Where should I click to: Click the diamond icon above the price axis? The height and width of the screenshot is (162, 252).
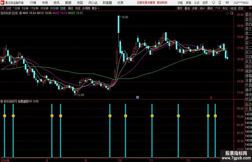(x=227, y=13)
